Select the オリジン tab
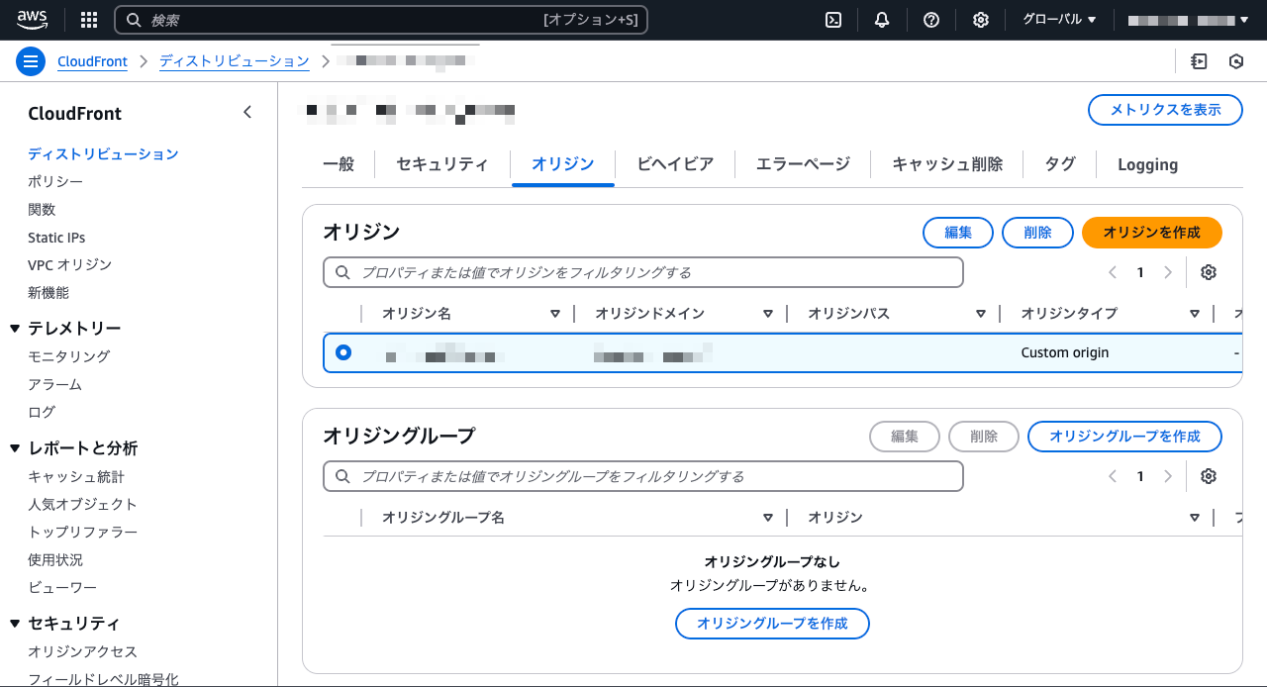This screenshot has width=1267, height=687. click(x=563, y=164)
